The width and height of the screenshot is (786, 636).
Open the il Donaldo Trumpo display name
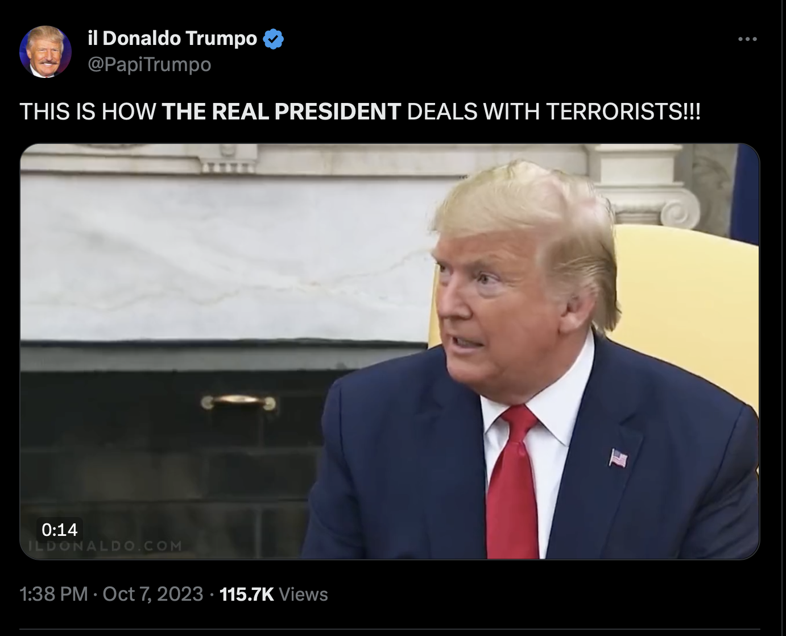(x=173, y=38)
